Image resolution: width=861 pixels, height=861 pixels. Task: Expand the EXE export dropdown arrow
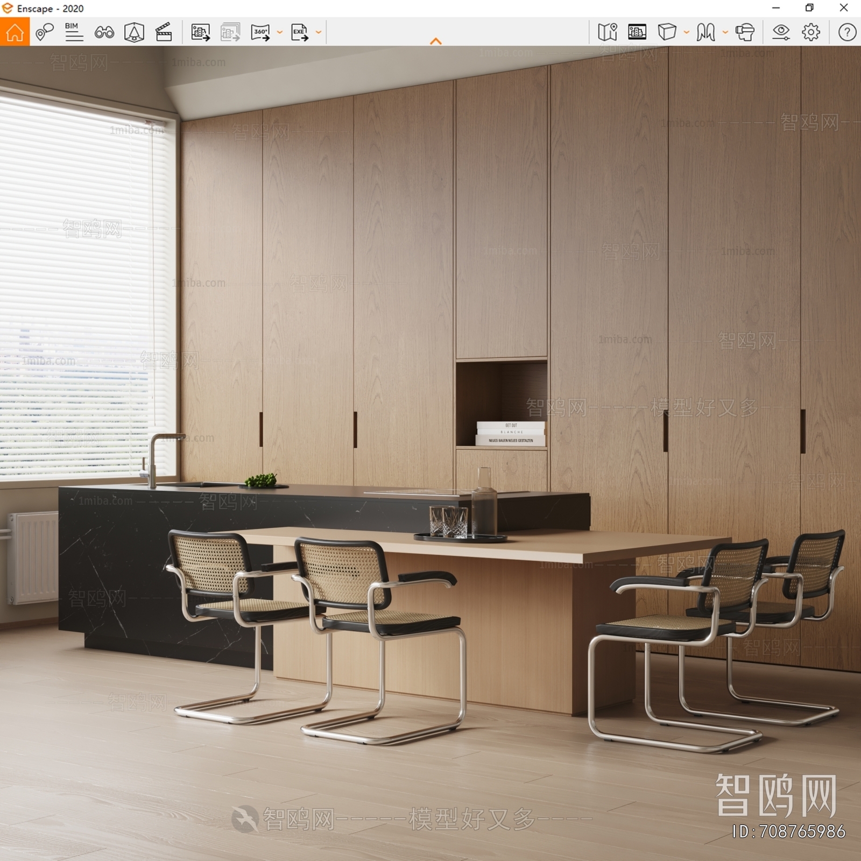click(x=319, y=32)
